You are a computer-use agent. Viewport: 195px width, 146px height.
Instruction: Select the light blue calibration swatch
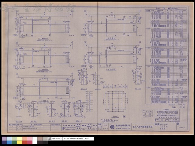[9, 139]
